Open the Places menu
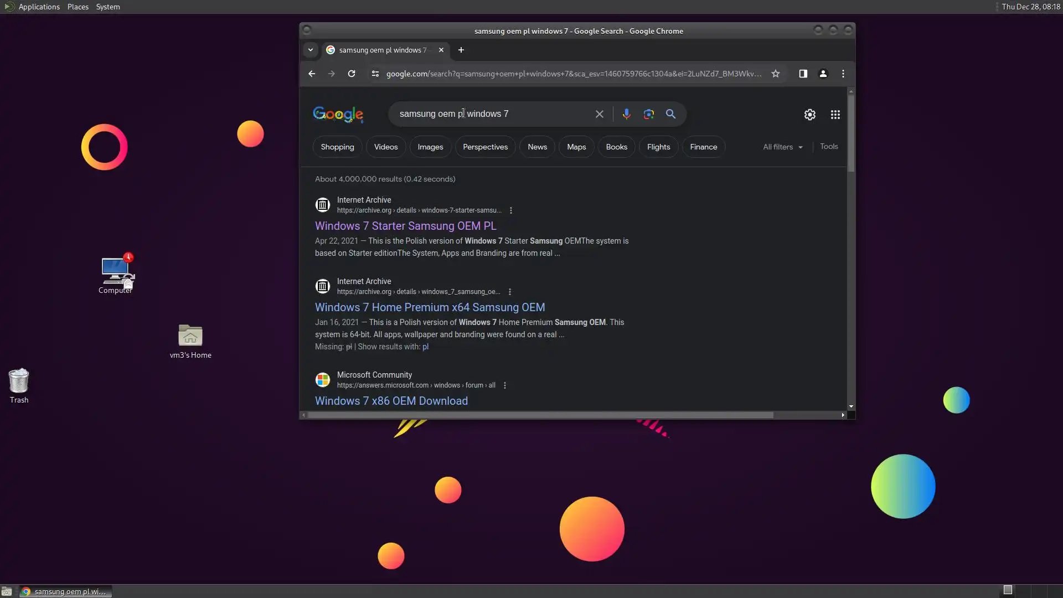Screen dimensions: 1063x598 pyautogui.click(x=78, y=7)
